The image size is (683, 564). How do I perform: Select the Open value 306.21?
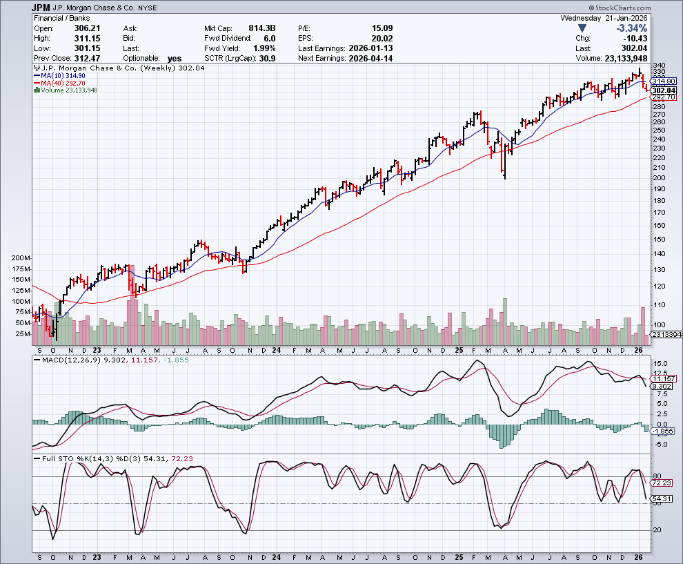[87, 28]
